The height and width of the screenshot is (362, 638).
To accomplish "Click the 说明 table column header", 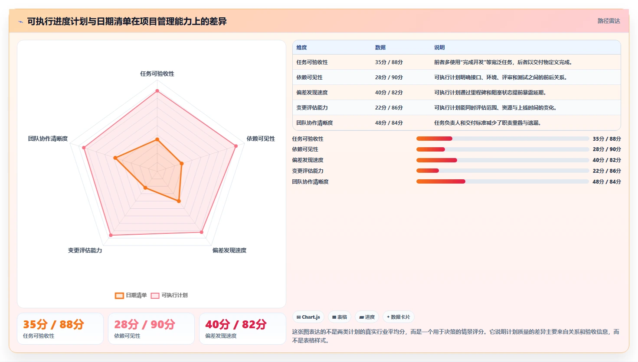I will (x=439, y=48).
